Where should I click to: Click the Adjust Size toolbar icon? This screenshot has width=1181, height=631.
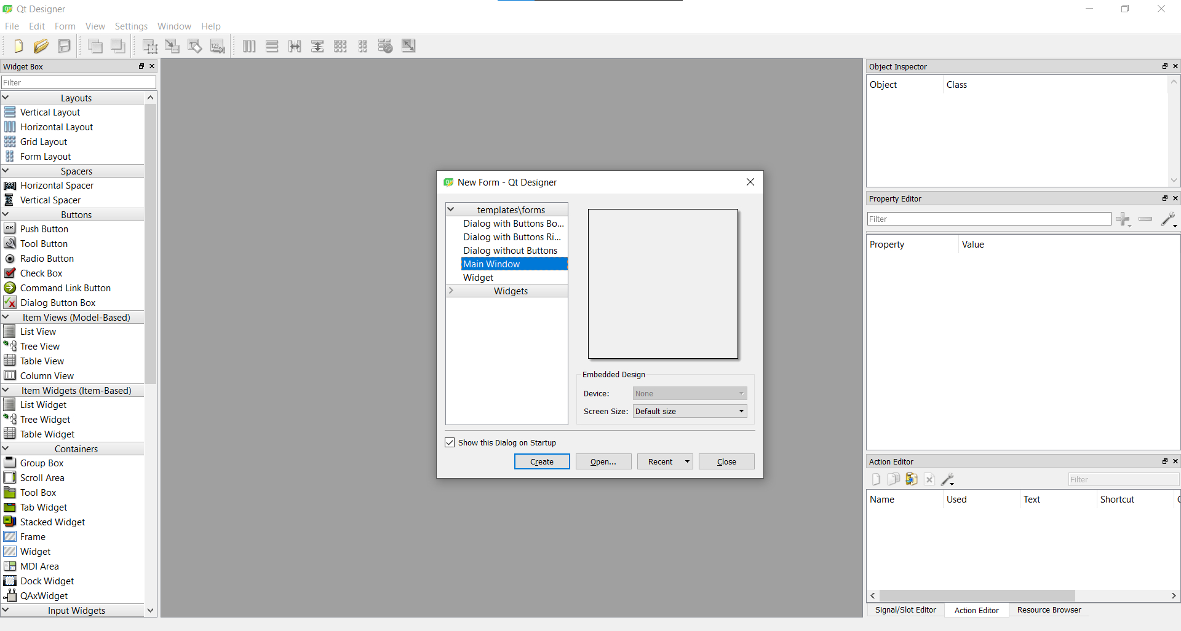[x=408, y=45]
